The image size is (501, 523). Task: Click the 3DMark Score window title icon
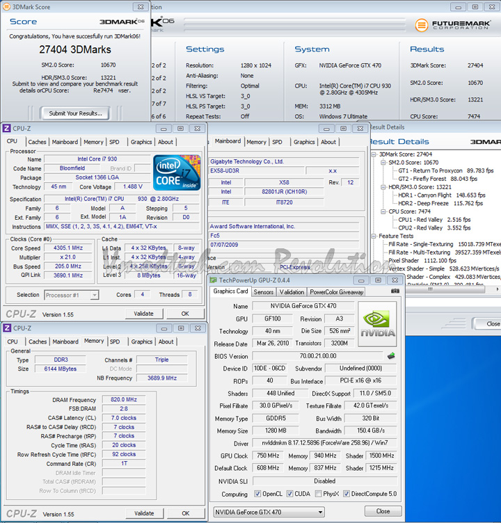pos(6,7)
